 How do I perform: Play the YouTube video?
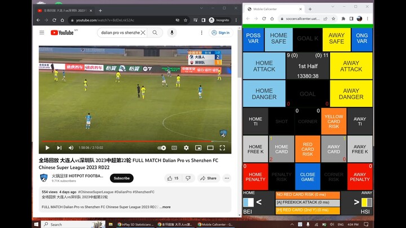click(47, 148)
